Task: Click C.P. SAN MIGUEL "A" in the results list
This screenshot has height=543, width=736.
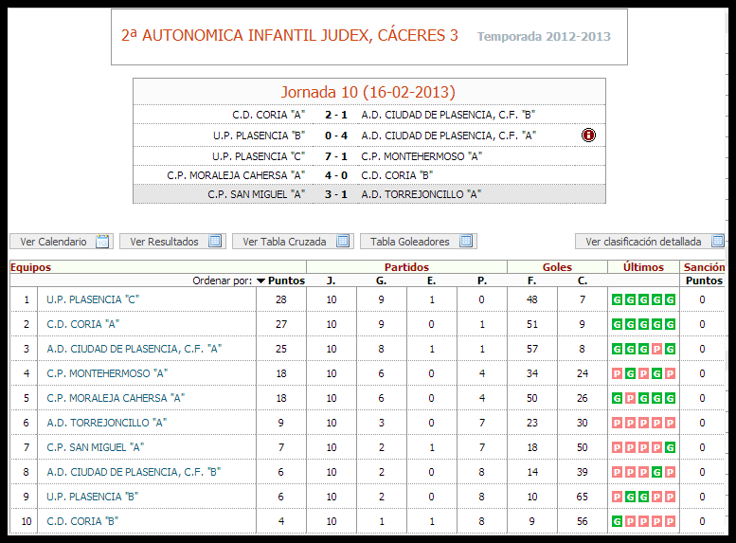Action: tap(257, 194)
